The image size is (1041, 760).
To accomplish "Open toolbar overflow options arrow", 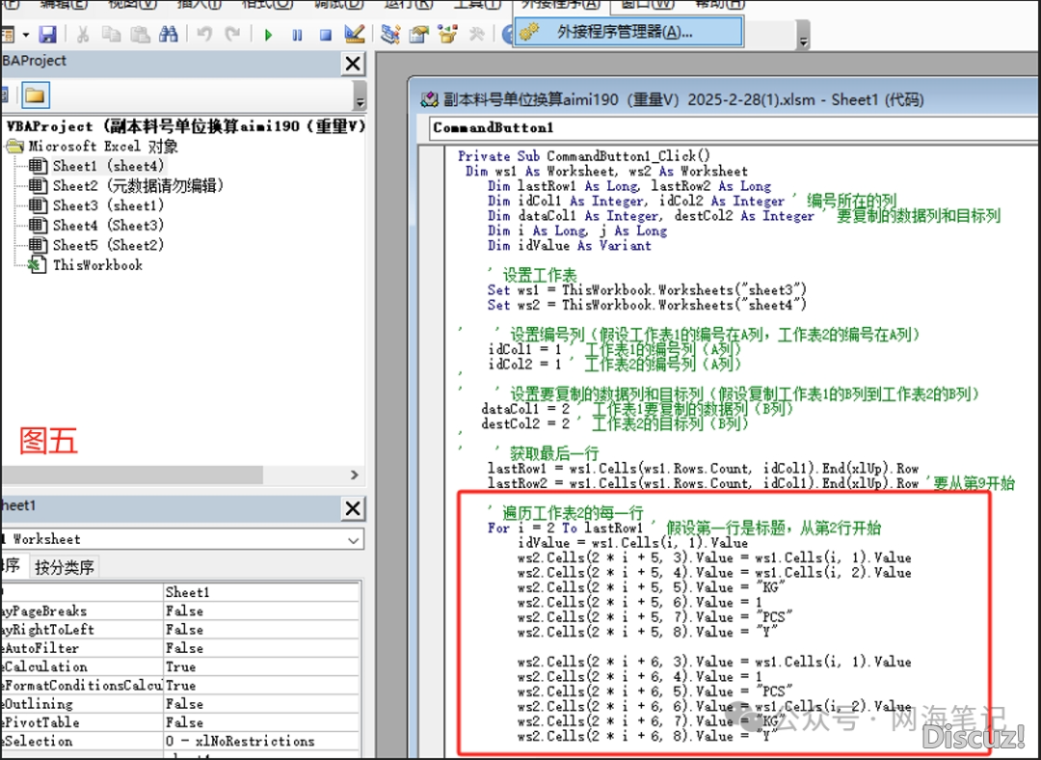I will coord(803,35).
